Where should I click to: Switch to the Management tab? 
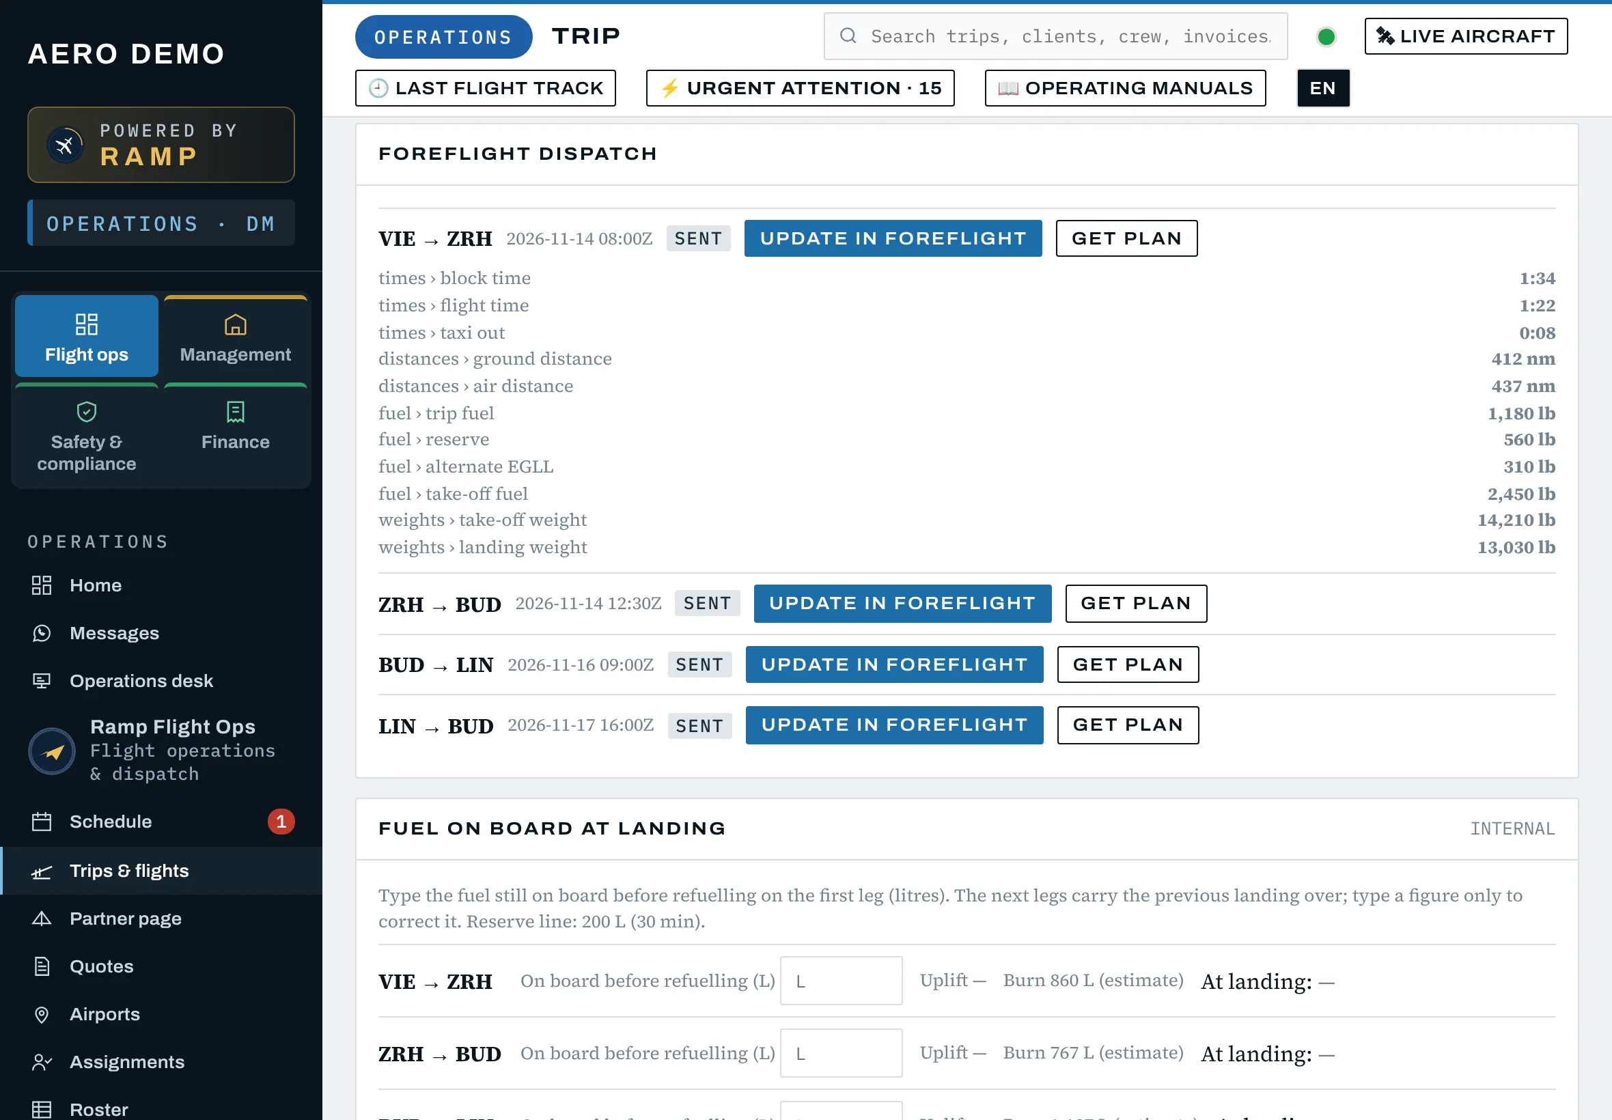(235, 337)
